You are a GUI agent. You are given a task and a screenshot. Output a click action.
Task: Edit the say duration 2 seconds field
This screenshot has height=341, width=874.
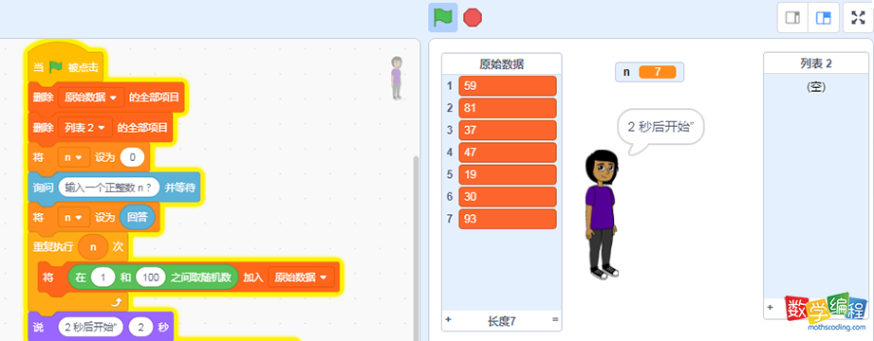[140, 328]
